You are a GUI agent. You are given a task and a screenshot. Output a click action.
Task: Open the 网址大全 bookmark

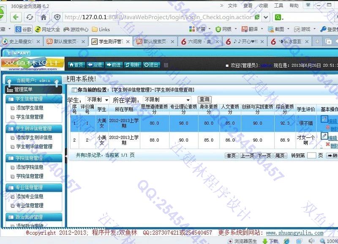(x=47, y=29)
